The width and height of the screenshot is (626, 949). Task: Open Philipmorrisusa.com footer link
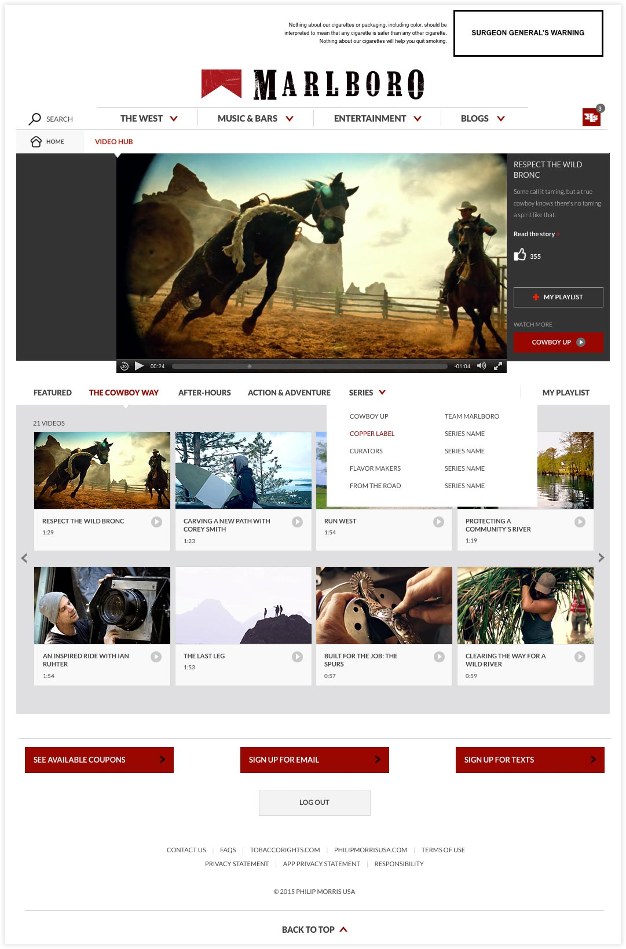pyautogui.click(x=371, y=850)
